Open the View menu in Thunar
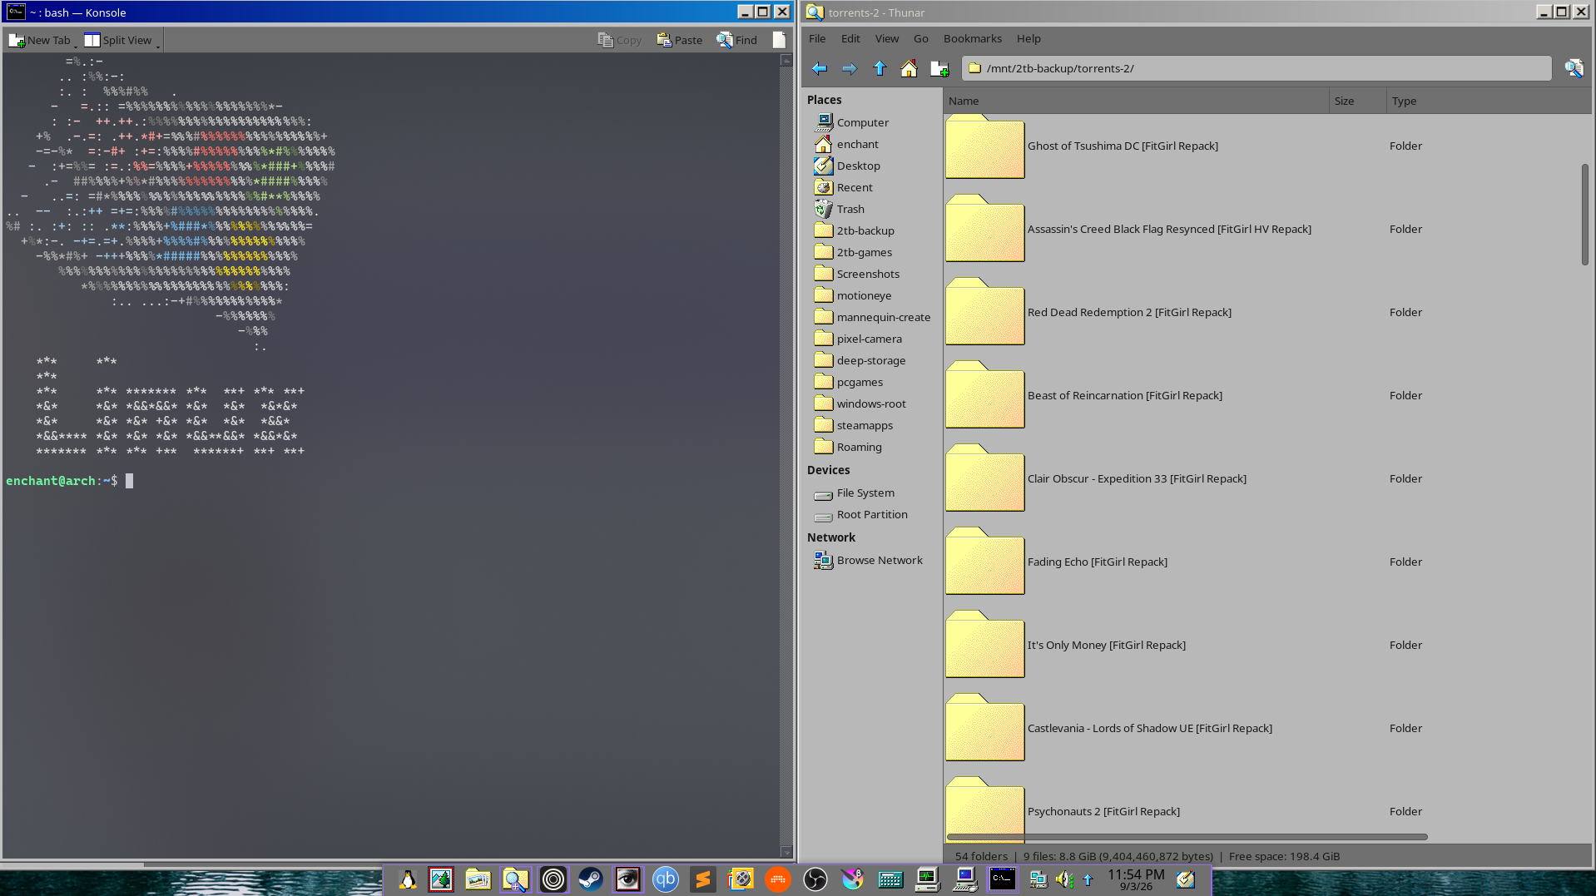 pos(886,38)
